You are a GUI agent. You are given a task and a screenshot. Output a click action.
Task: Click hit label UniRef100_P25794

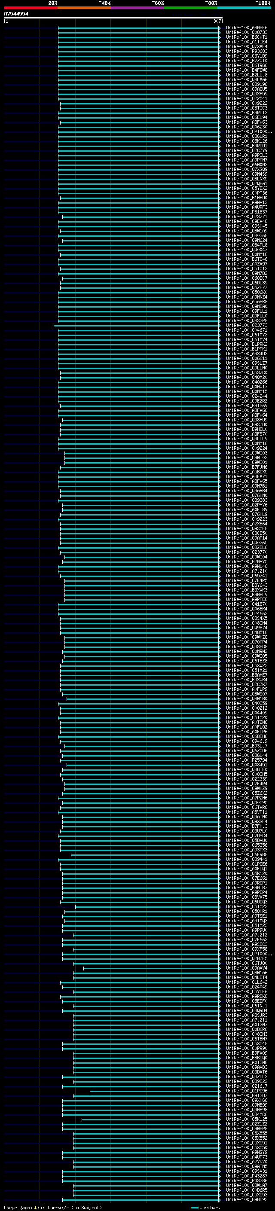(x=247, y=761)
